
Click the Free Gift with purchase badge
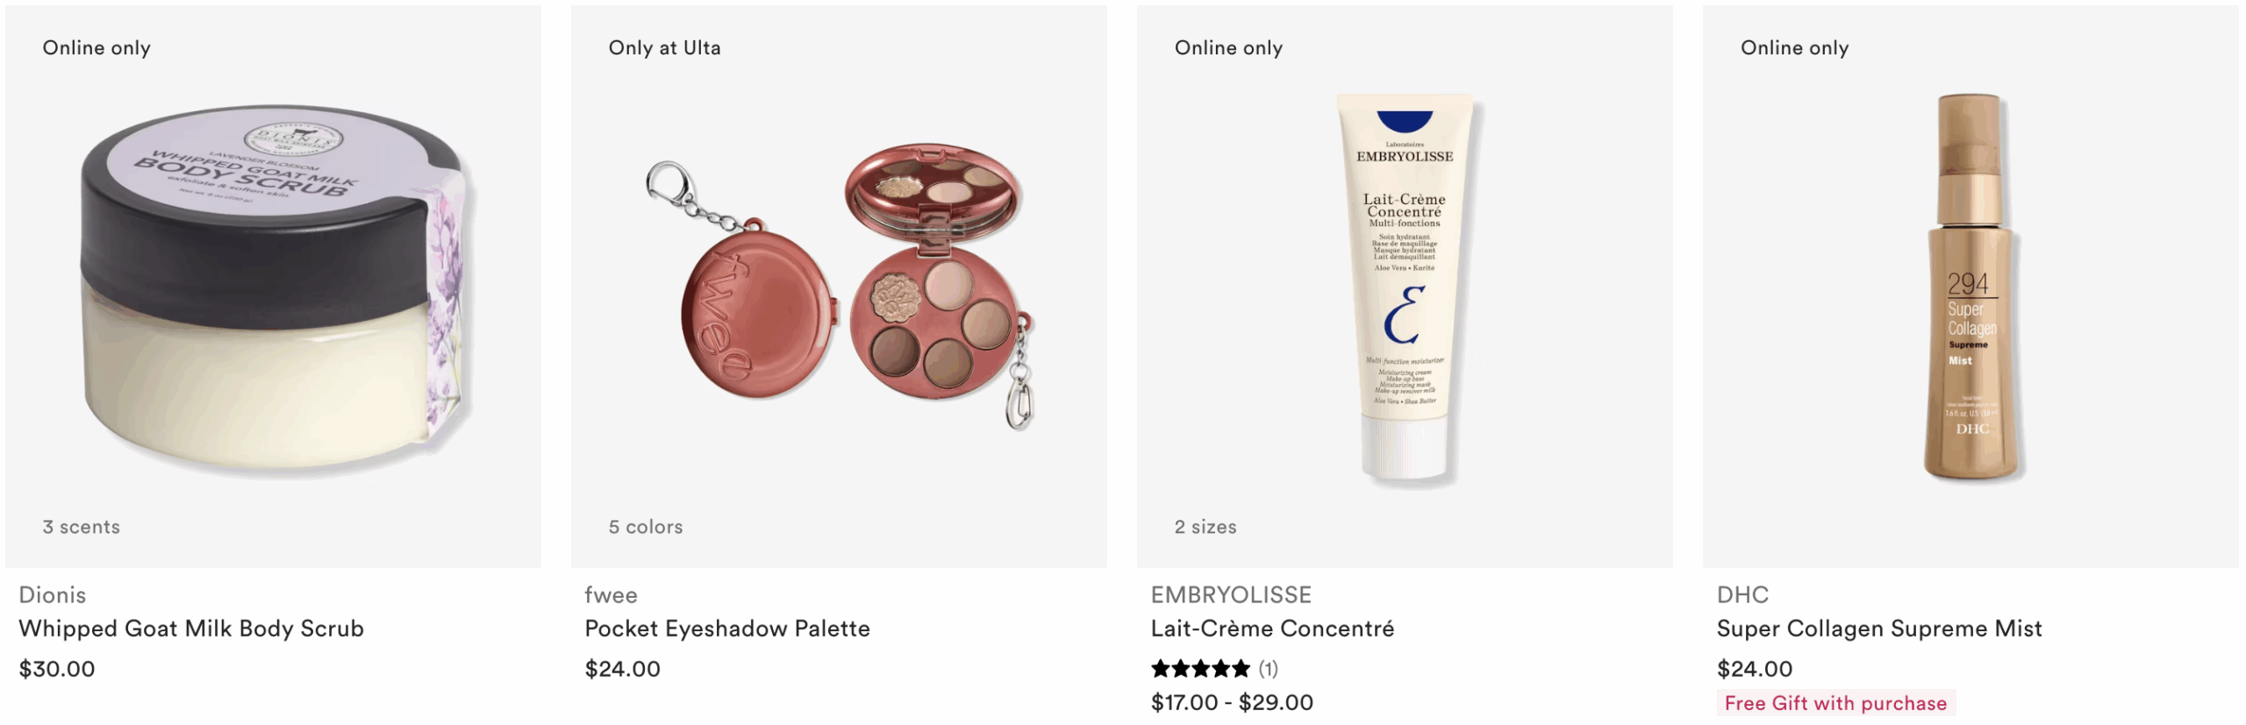pos(1835,703)
